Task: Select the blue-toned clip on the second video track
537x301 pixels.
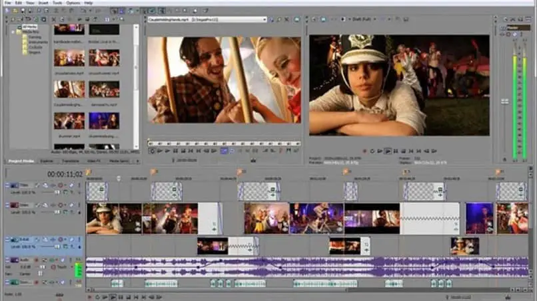Action: [479, 217]
